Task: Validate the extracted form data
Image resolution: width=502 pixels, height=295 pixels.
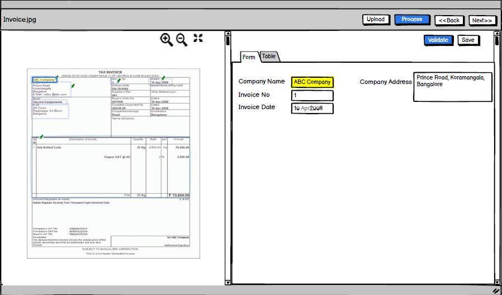Action: click(438, 40)
